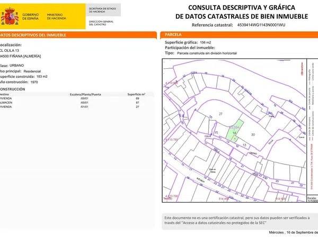Click the '/01/01' floor cell
Image resolution: width=318 pixels, height=238 pixels.
[x=84, y=107]
